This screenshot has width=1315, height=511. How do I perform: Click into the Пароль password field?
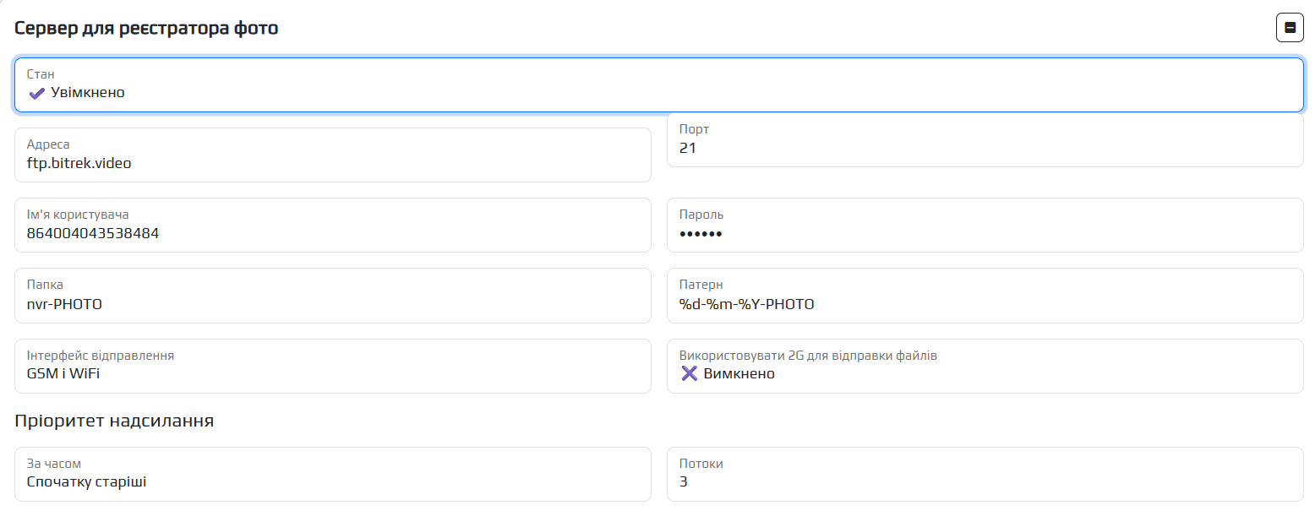pyautogui.click(x=985, y=226)
